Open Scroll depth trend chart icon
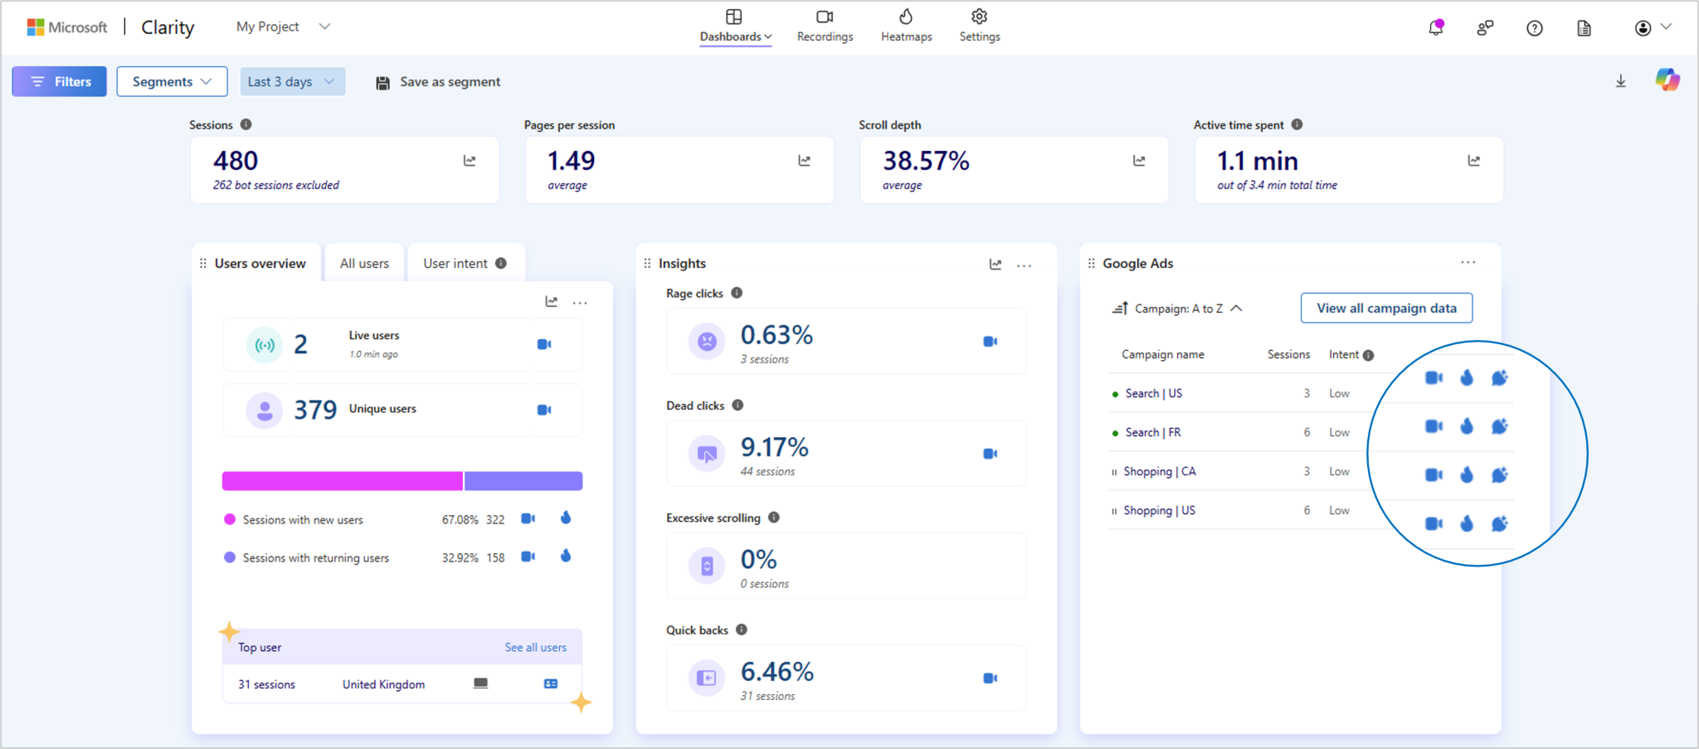 coord(1139,161)
